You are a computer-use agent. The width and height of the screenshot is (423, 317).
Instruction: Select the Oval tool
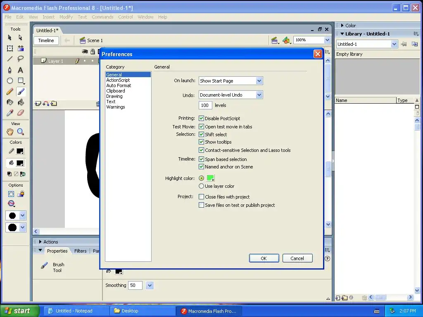click(x=10, y=80)
